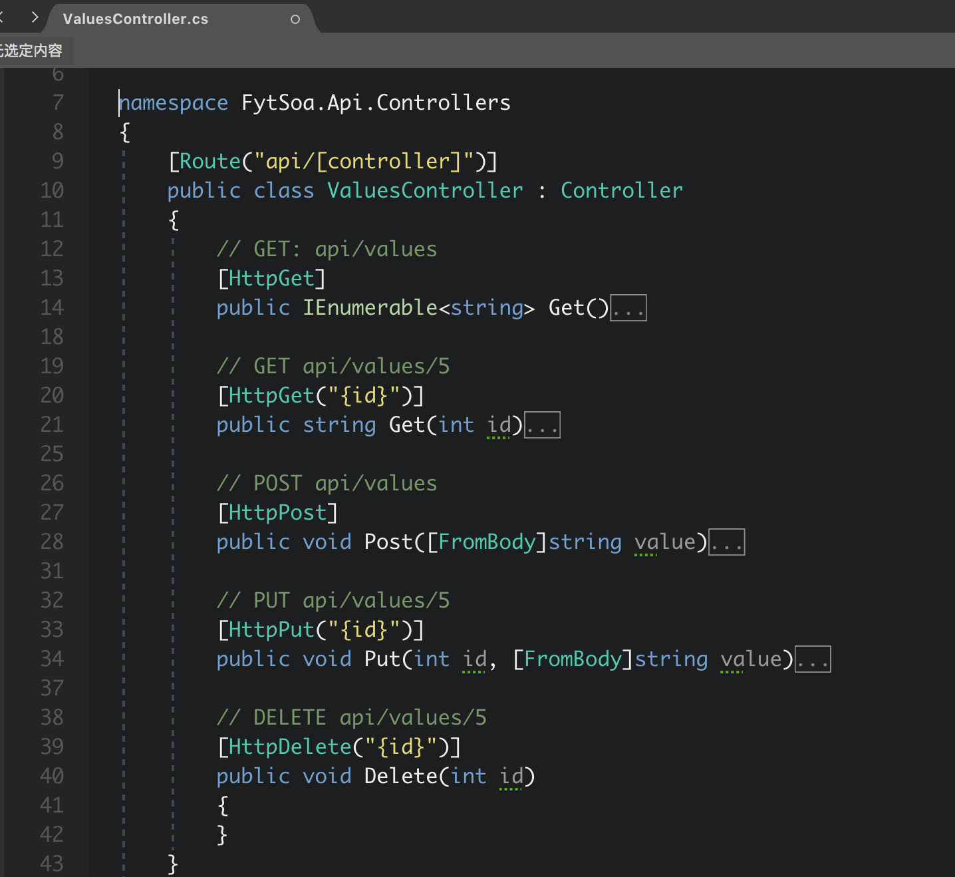Screen dimensions: 955x877
Task: Click the namespace keyword on line 7
Action: [174, 103]
